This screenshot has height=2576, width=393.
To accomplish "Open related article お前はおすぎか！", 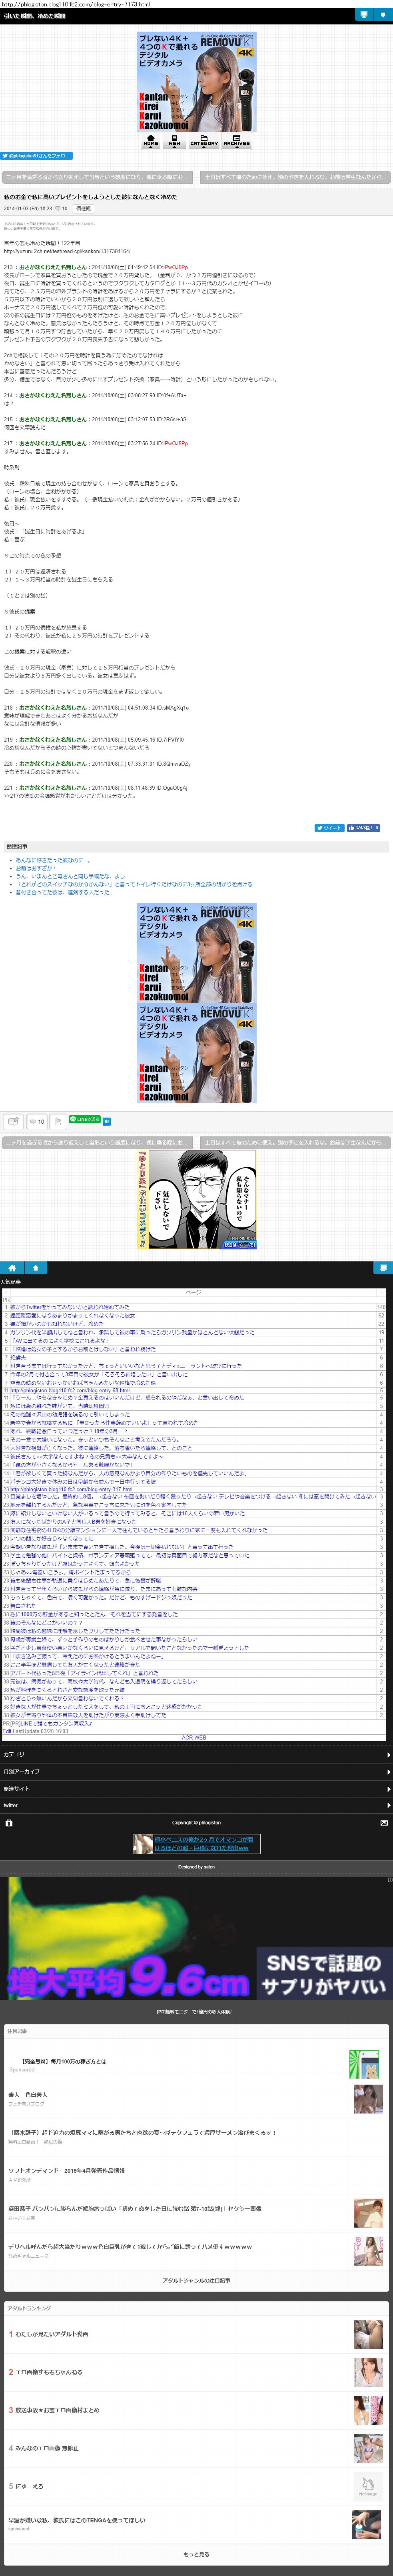I will (36, 868).
